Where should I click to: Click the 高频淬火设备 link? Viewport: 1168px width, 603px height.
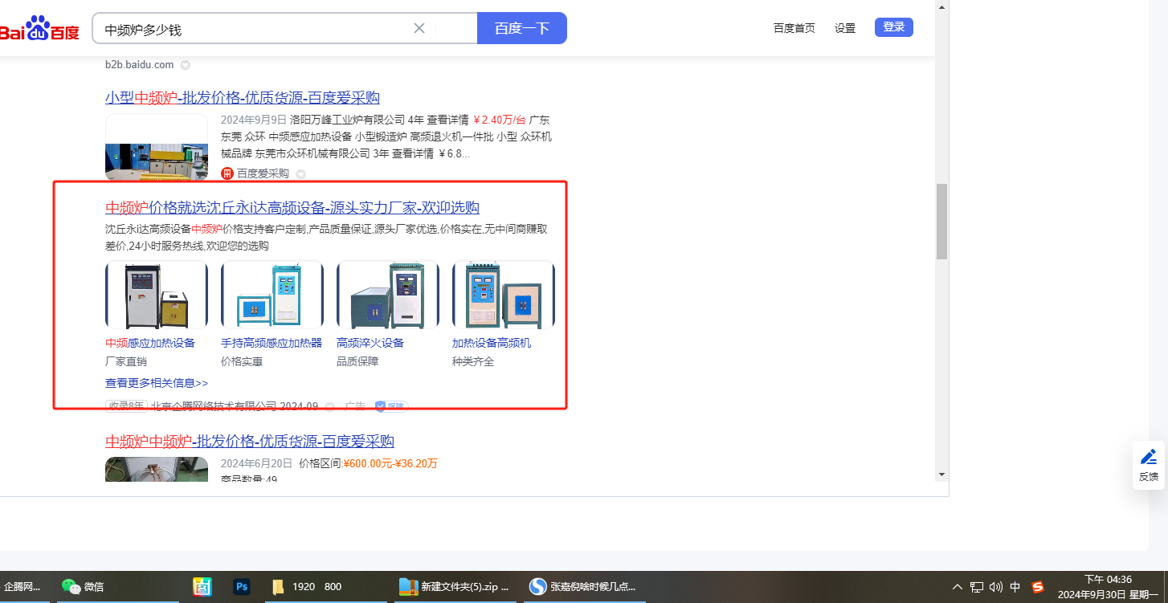click(x=370, y=343)
